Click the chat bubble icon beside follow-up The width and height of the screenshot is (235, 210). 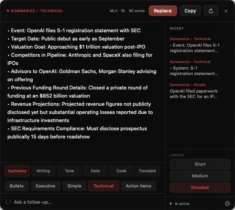[x=8, y=202]
